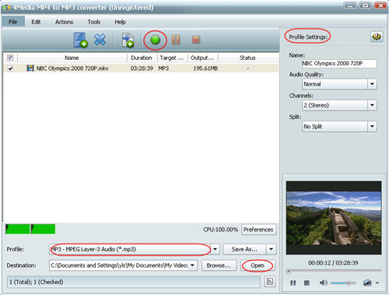Screen dimensions: 389x295
Task: Click the preview playback seek bar
Action: coord(334,272)
